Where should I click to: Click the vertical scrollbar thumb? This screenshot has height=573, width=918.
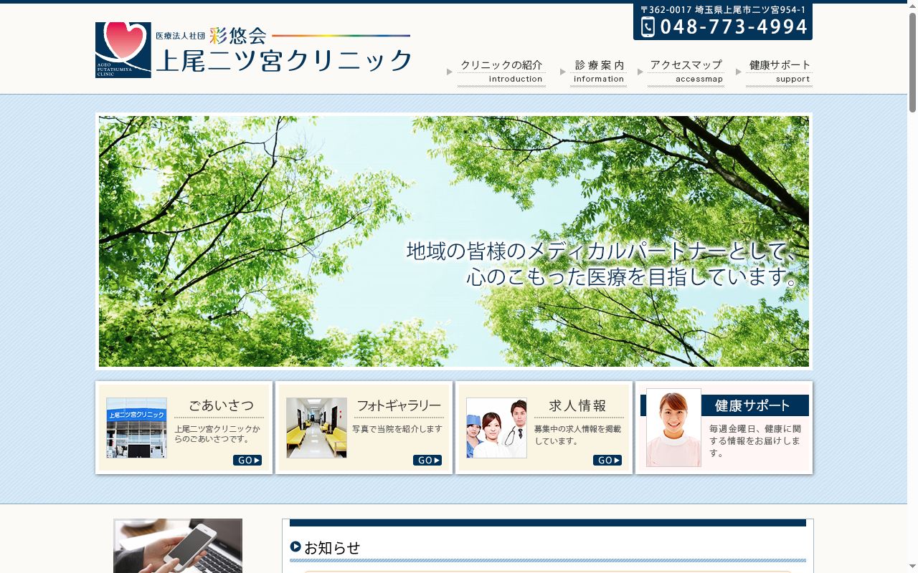(x=912, y=62)
